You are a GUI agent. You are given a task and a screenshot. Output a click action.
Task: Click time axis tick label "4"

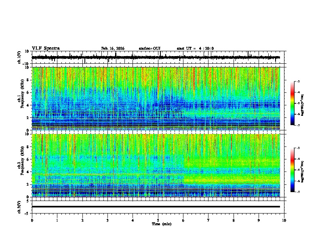click(x=133, y=220)
